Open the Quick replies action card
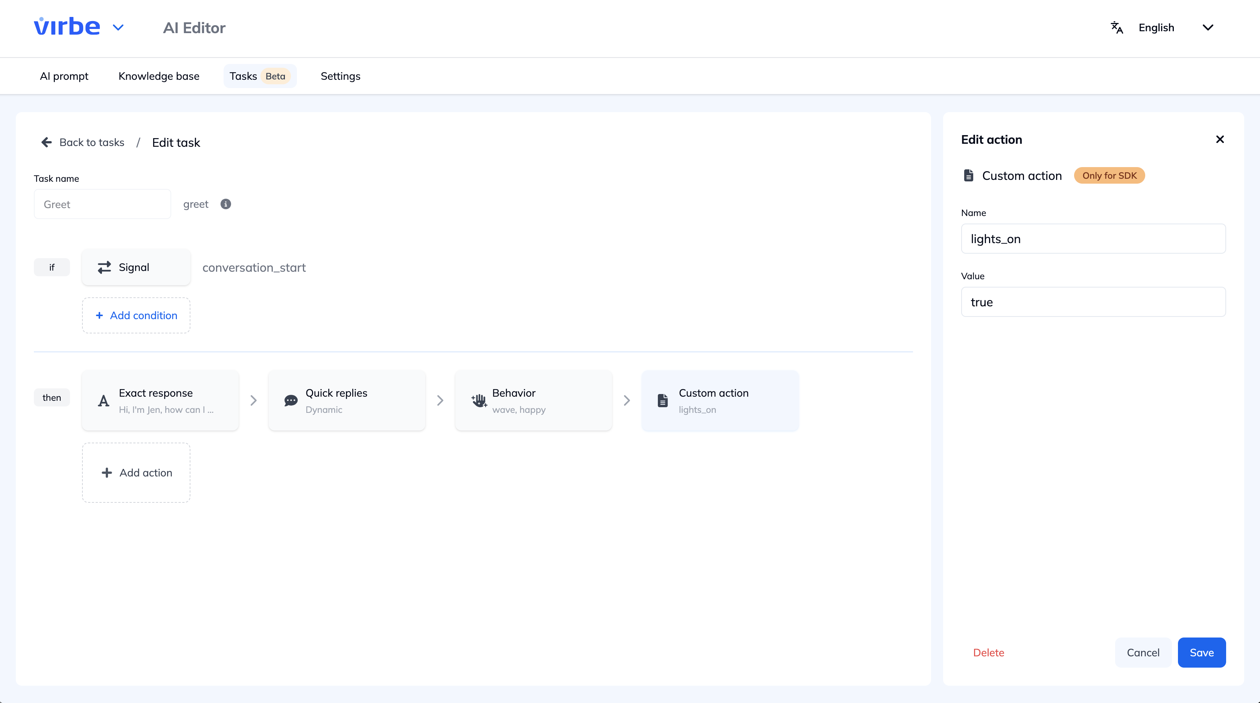 346,400
